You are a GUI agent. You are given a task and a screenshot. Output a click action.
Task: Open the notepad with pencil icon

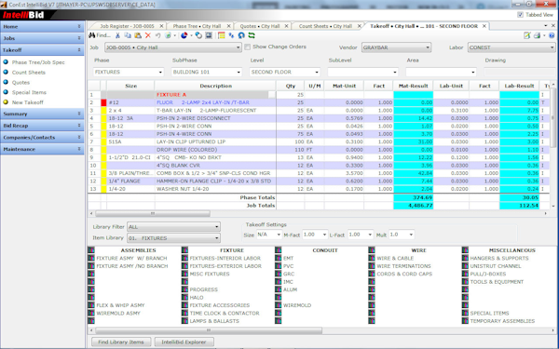click(527, 35)
